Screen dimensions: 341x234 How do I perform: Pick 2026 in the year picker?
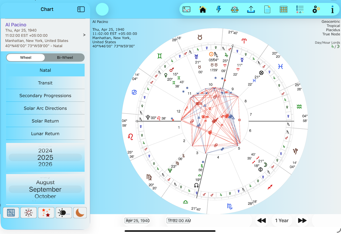pos(45,164)
